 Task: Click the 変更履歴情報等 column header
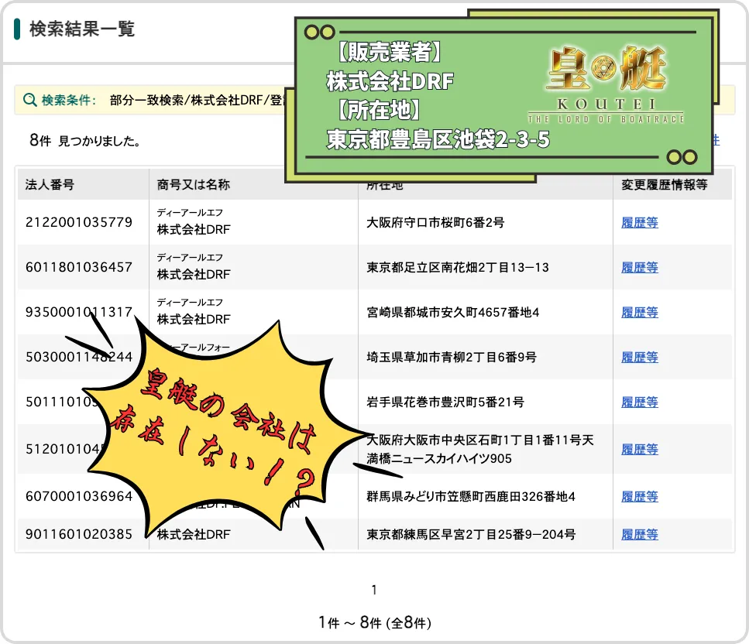664,185
